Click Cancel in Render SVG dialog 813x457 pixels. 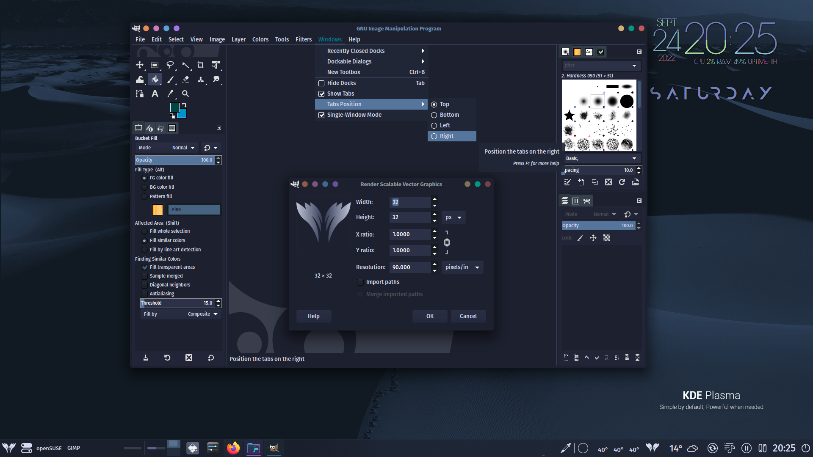pos(468,316)
